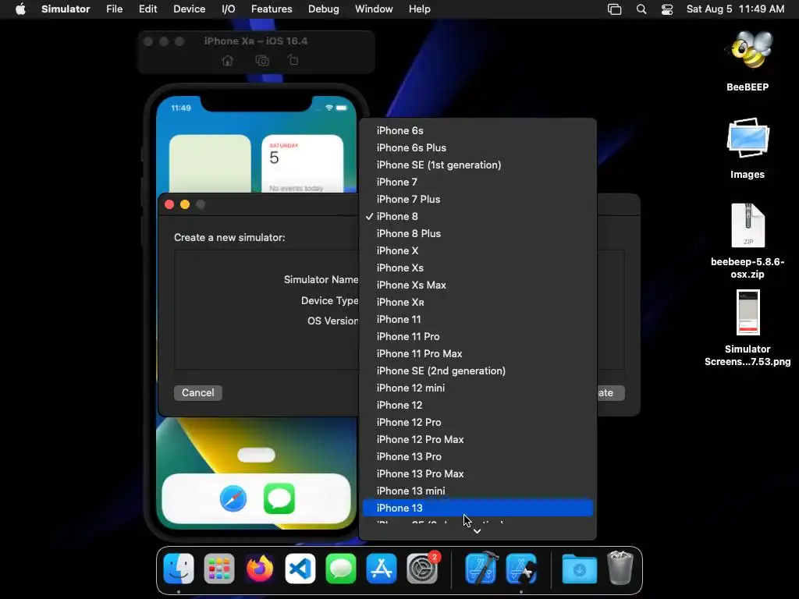Choose iPhone SE (2nd generation)
This screenshot has width=799, height=599.
478,370
